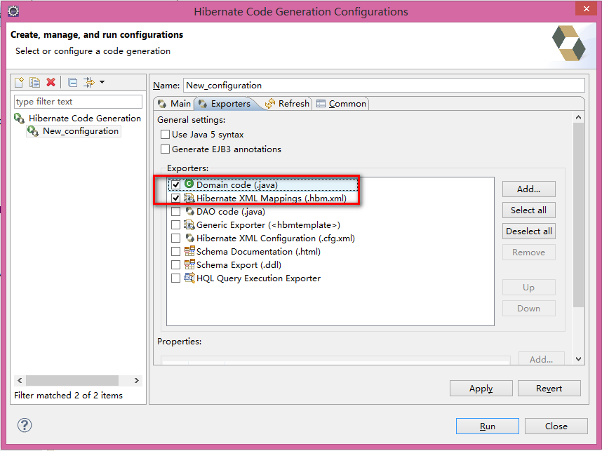Uncheck Hibernate XML Mappings exporter
Screen dimensions: 602x451
pyautogui.click(x=176, y=198)
